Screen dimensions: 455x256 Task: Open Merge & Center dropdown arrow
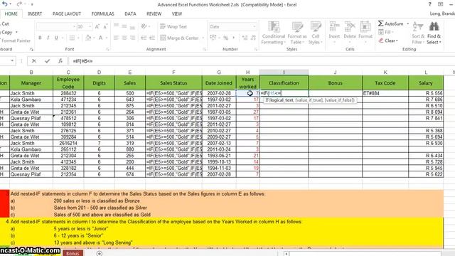(203, 38)
